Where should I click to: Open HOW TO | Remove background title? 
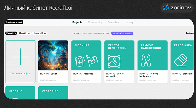pyautogui.click(x=149, y=75)
